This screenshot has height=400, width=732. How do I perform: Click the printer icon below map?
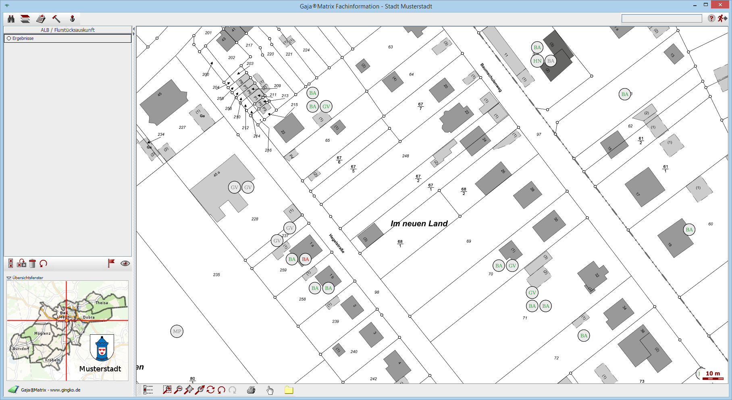coord(251,390)
